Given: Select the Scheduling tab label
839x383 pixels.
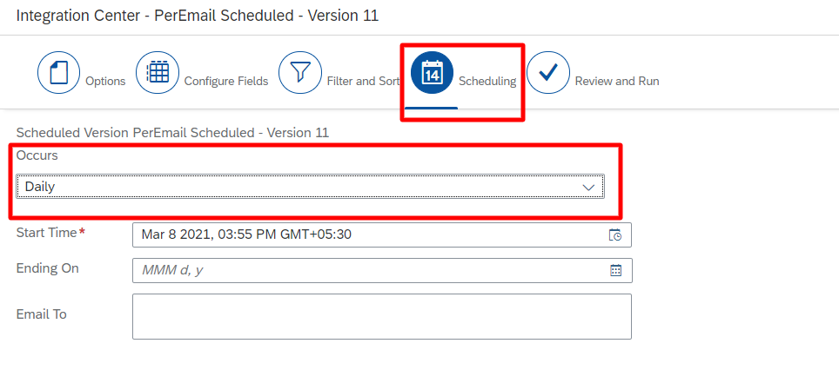Looking at the screenshot, I should [487, 81].
